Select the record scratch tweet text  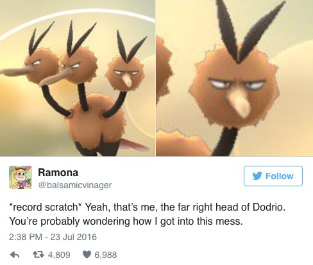(148, 214)
